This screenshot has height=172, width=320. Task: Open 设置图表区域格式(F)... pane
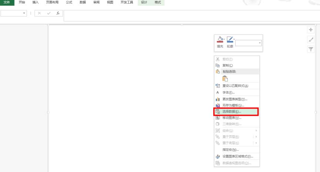pyautogui.click(x=237, y=156)
